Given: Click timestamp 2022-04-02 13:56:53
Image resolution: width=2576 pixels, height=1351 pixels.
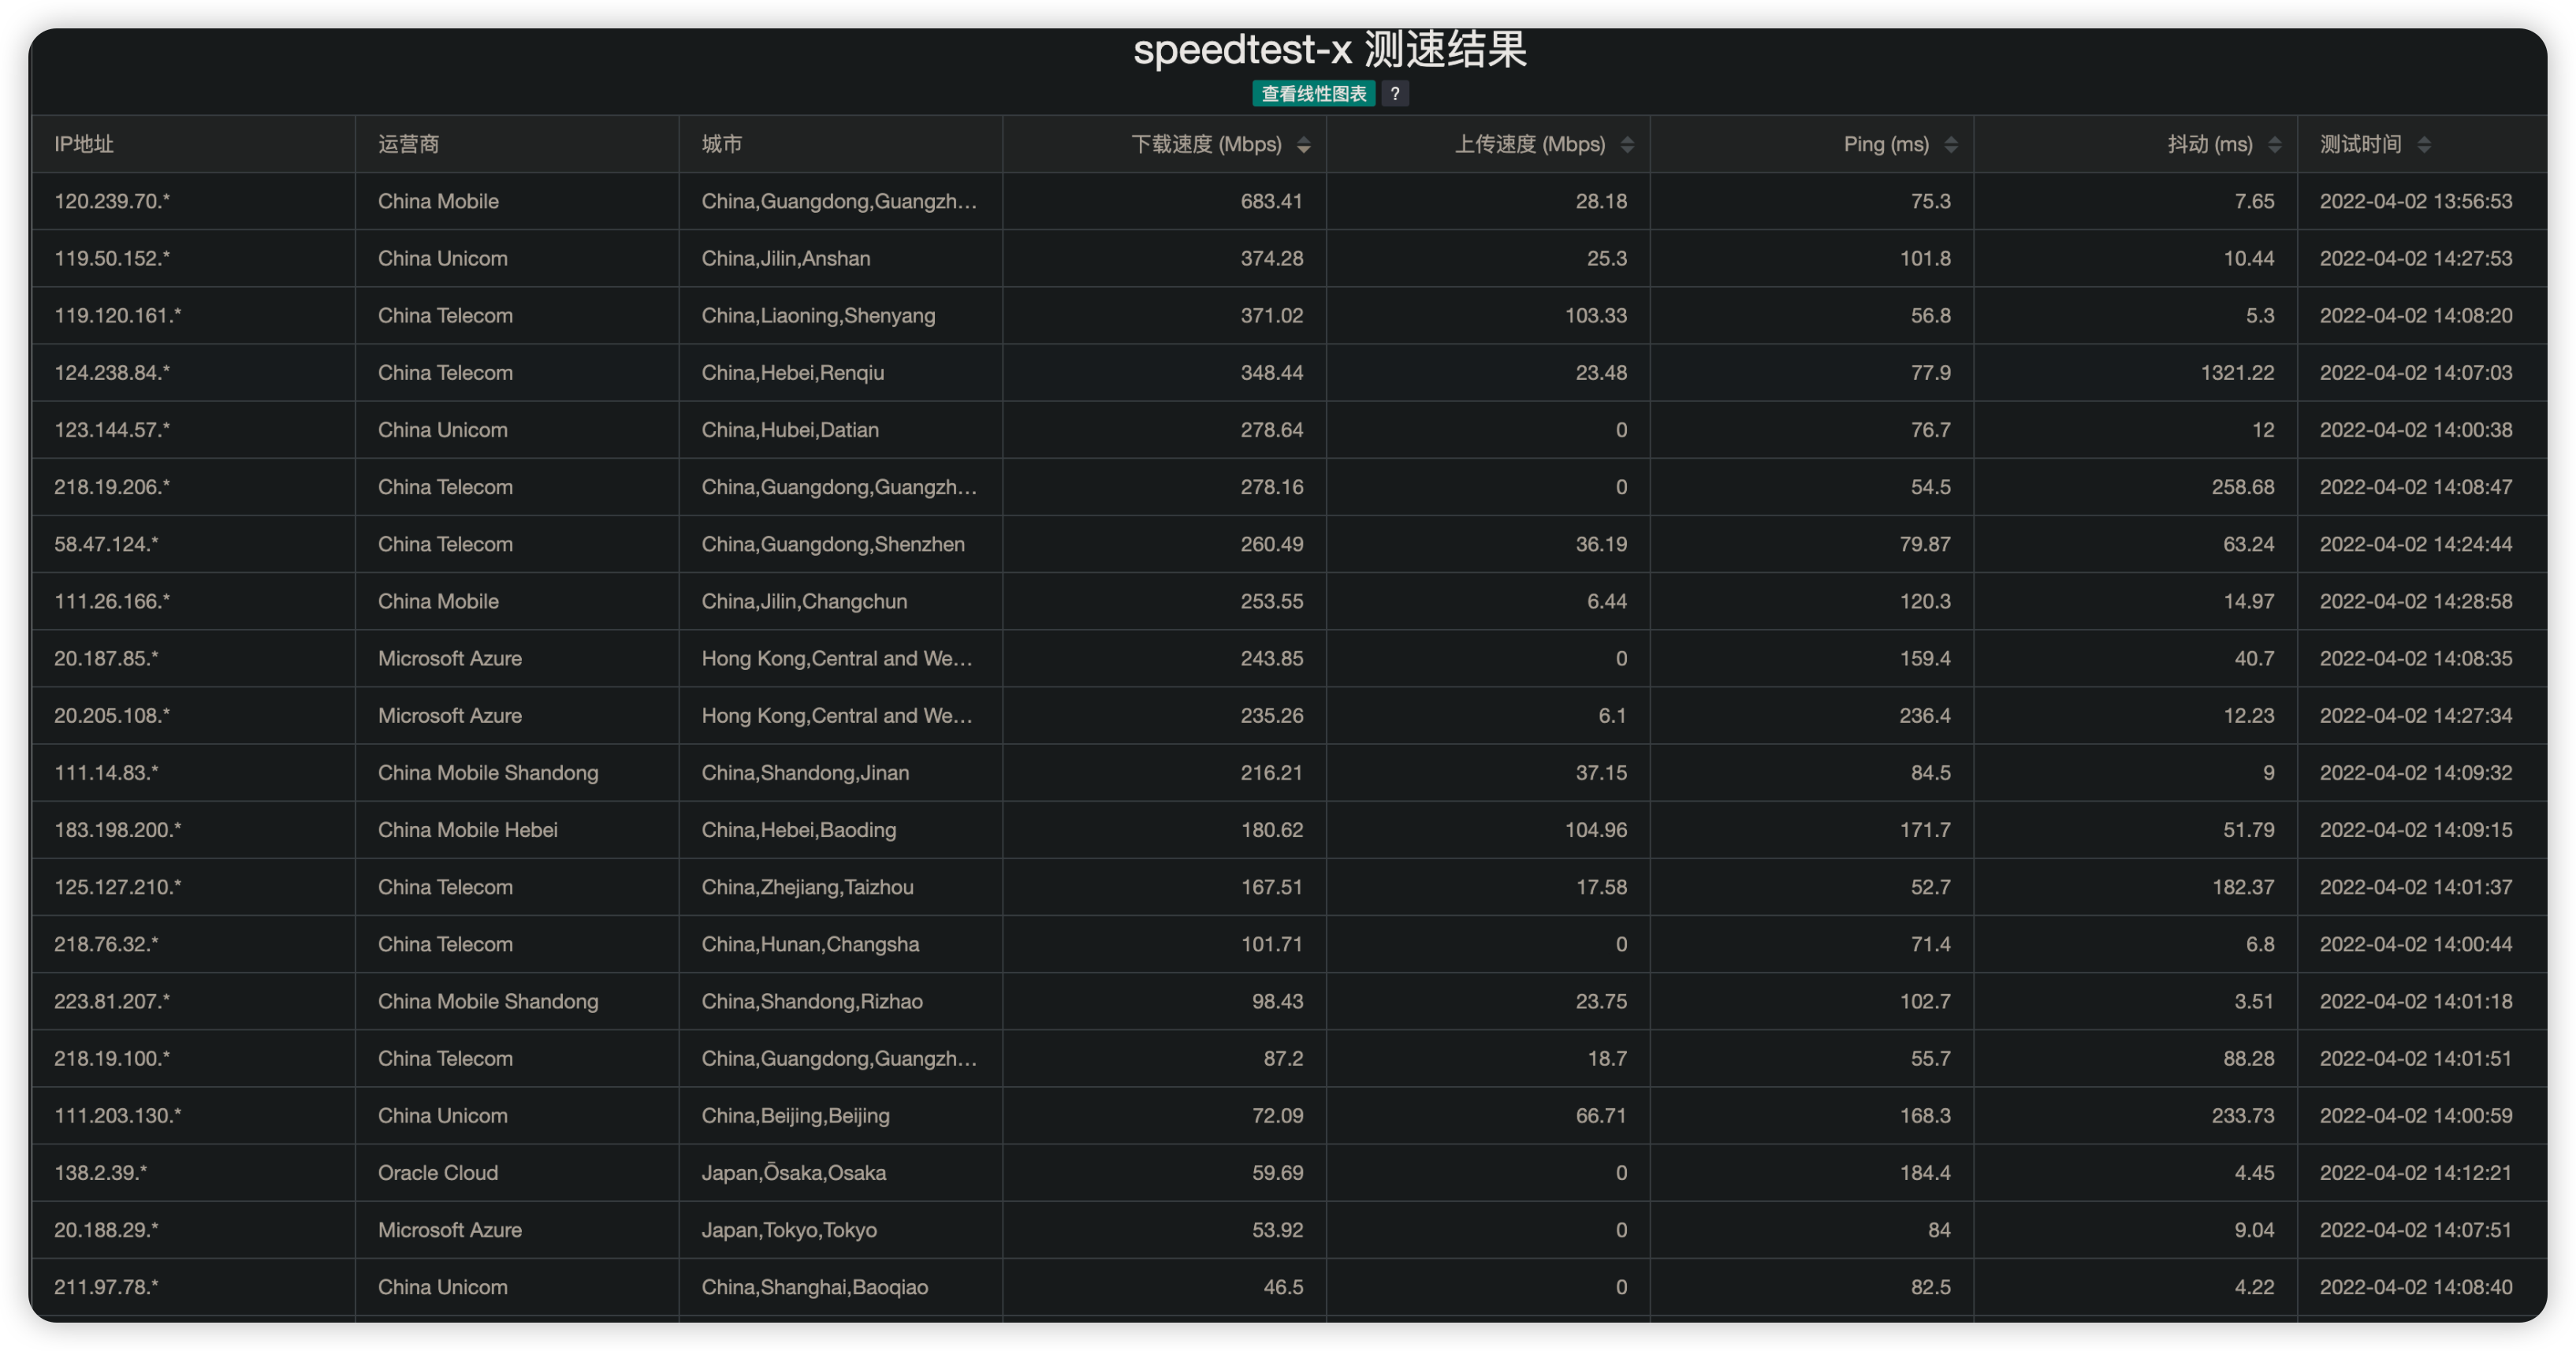Looking at the screenshot, I should (x=2416, y=201).
